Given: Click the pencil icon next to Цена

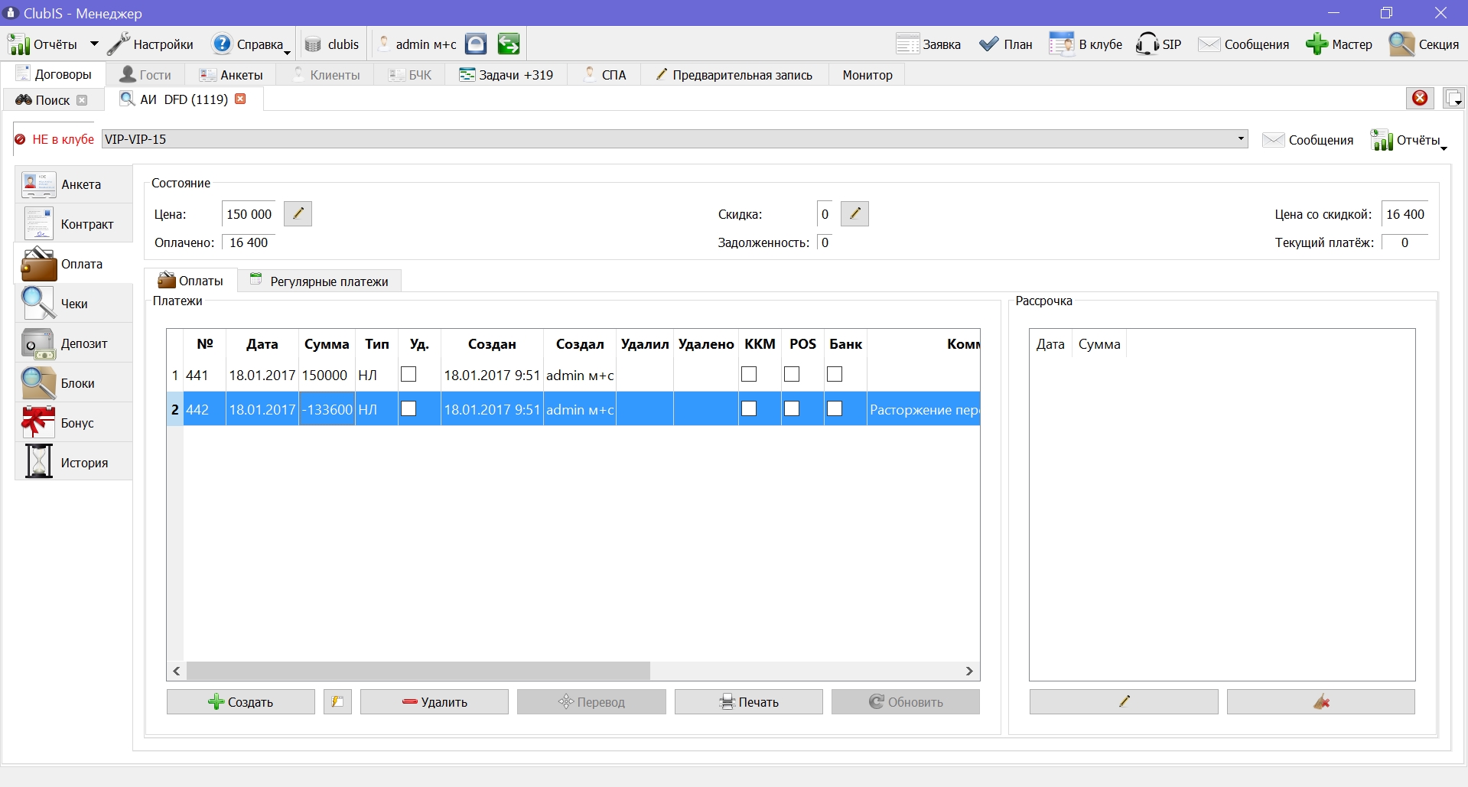Looking at the screenshot, I should point(298,214).
